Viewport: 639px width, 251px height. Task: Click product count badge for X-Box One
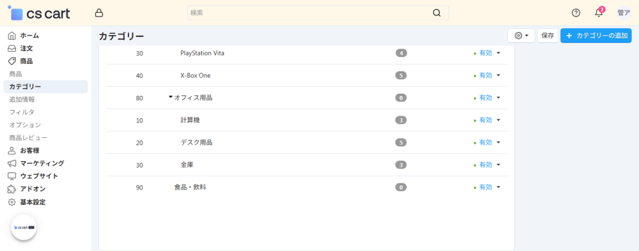(401, 75)
